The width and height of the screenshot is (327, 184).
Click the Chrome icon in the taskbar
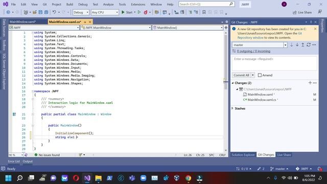point(188,178)
